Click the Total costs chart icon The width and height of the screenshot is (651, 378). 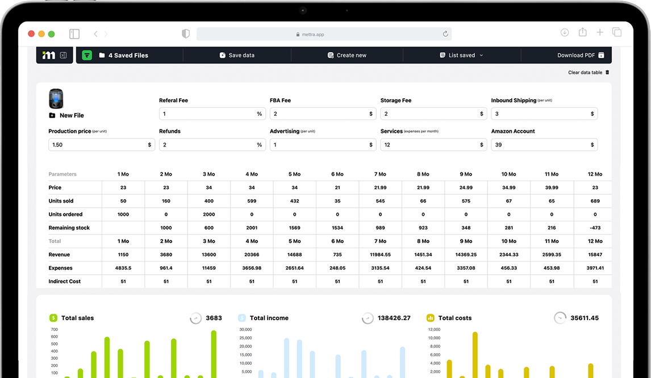click(431, 318)
